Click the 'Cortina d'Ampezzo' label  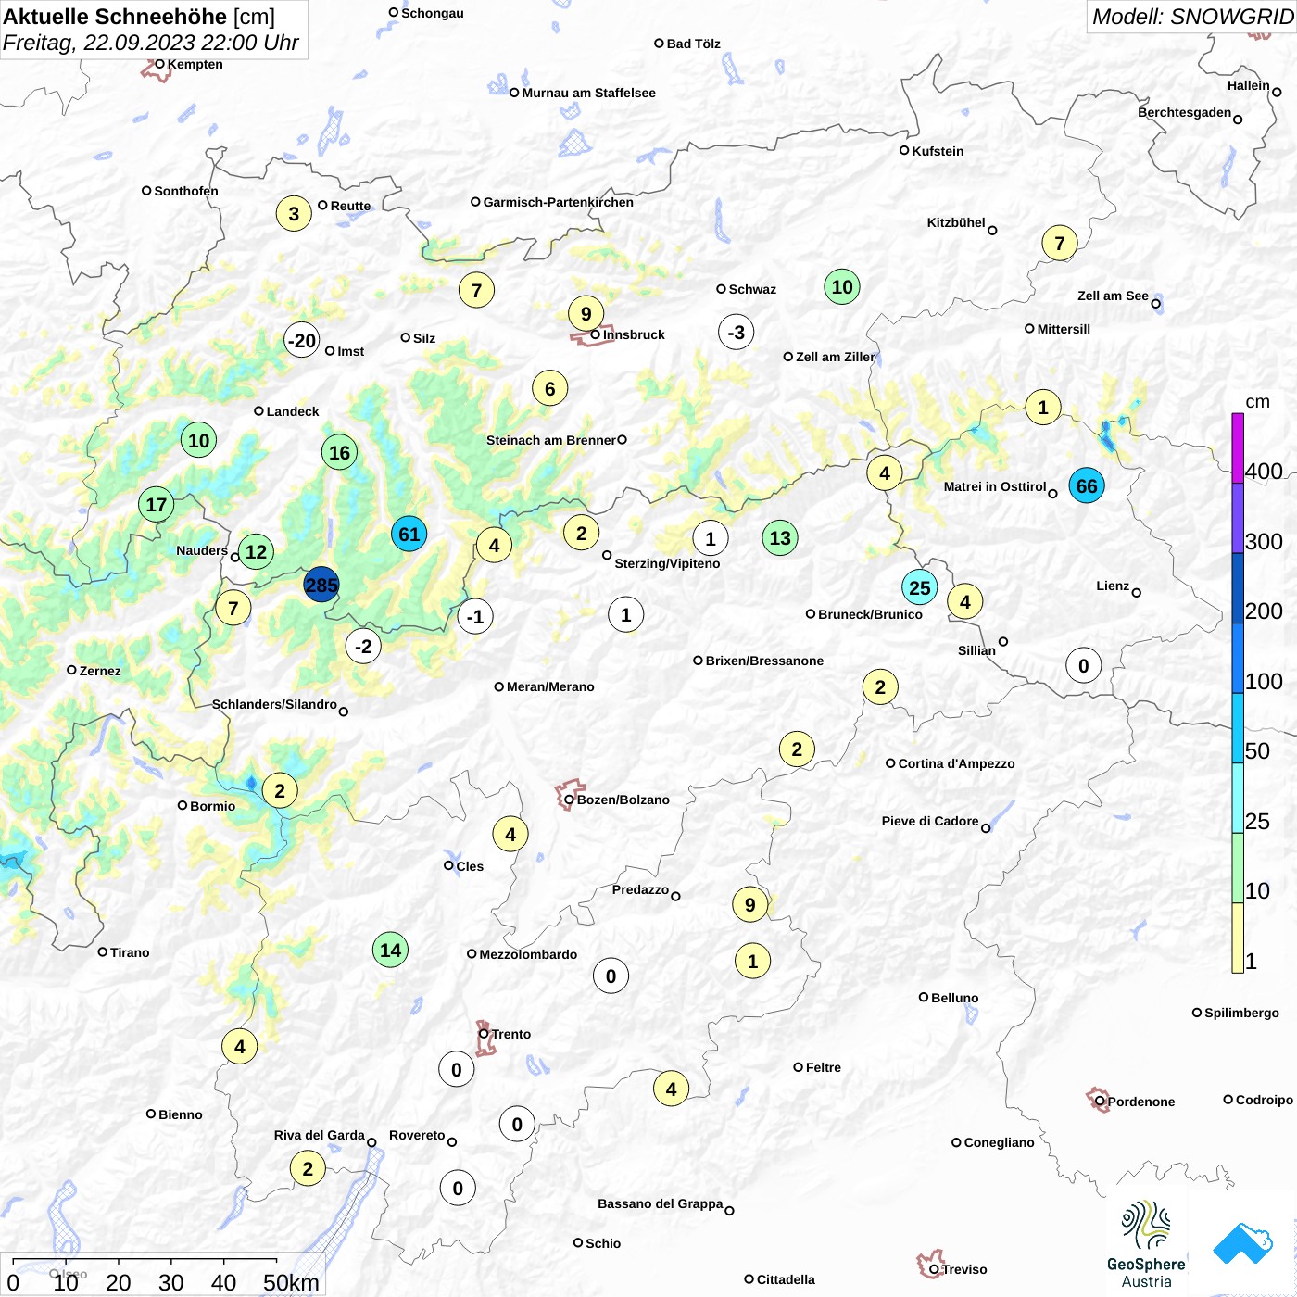pos(957,764)
